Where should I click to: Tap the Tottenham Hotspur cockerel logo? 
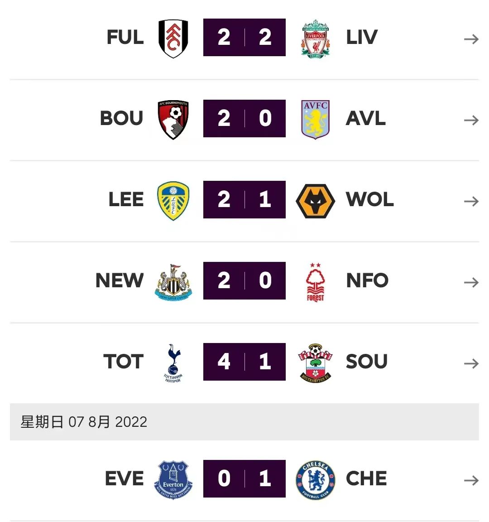tap(173, 362)
